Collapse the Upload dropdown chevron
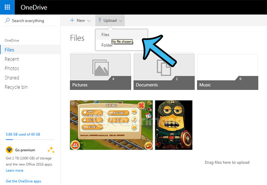This screenshot has width=267, height=185. [x=121, y=21]
